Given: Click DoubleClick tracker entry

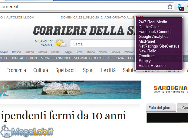Looking at the screenshot, I should pos(149,27).
